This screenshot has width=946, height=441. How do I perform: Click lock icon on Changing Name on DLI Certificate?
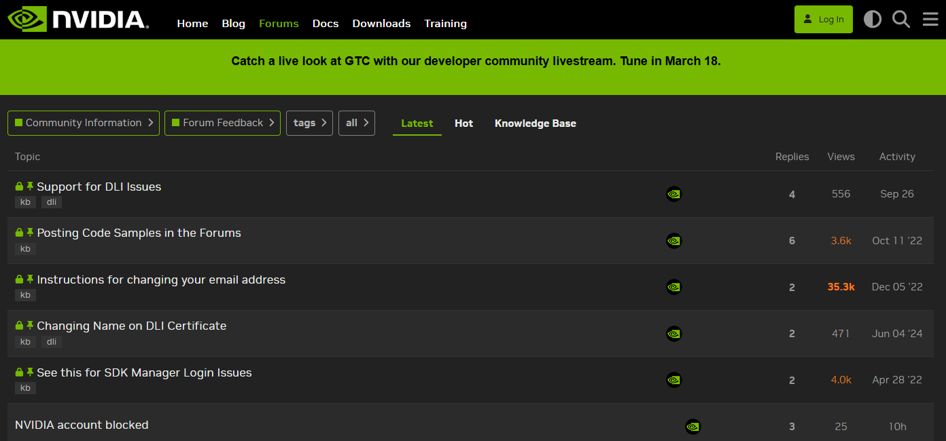19,326
